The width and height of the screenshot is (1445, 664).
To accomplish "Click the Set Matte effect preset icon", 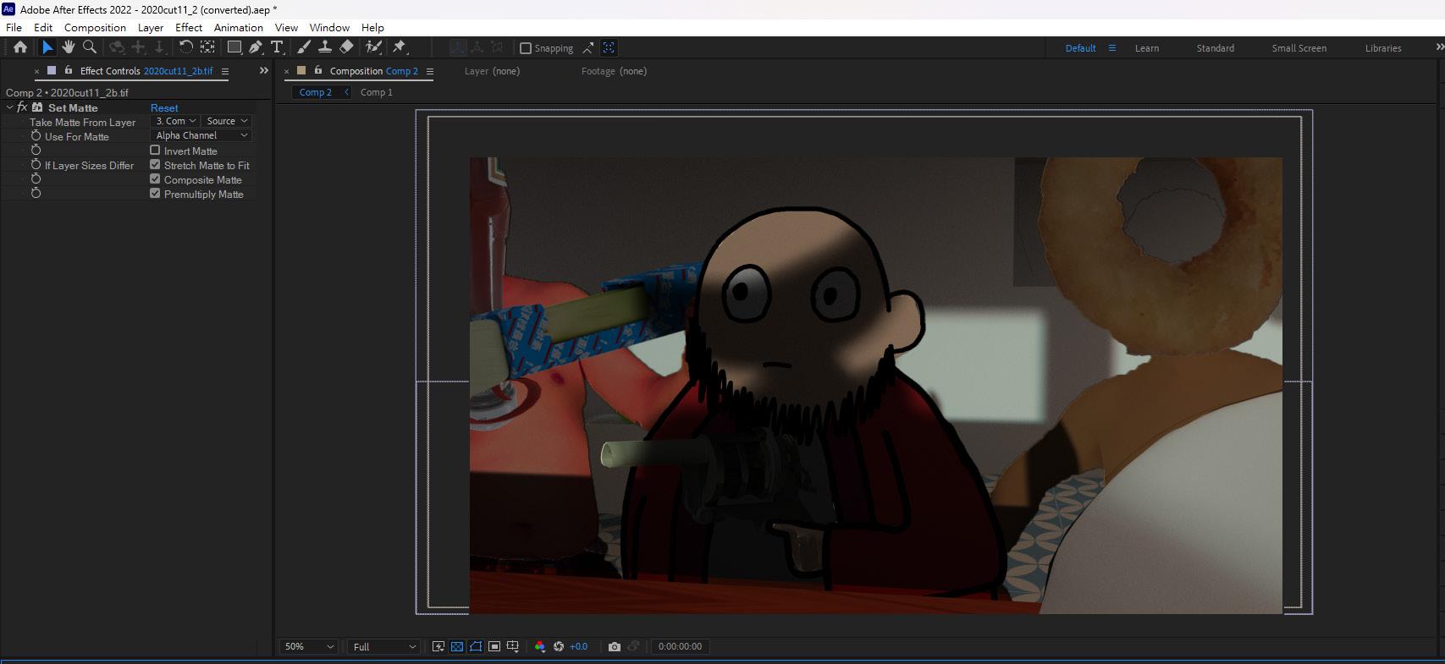I will point(37,107).
